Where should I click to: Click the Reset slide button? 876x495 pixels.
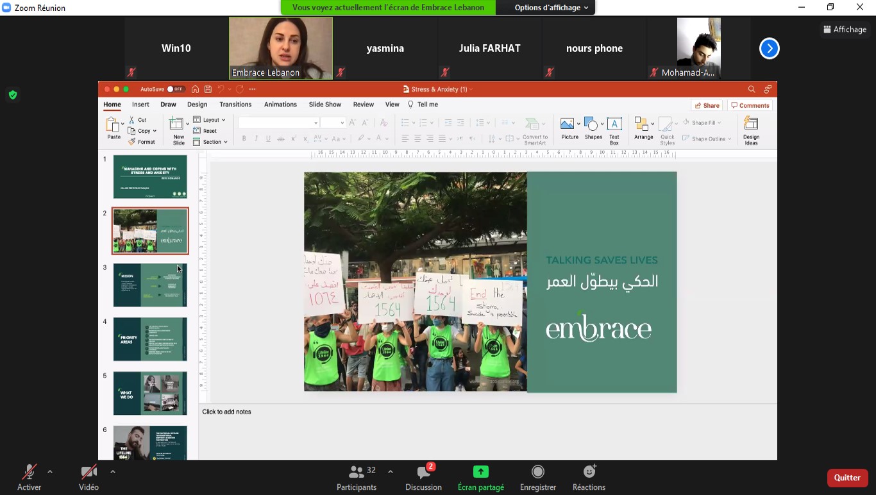coord(205,131)
